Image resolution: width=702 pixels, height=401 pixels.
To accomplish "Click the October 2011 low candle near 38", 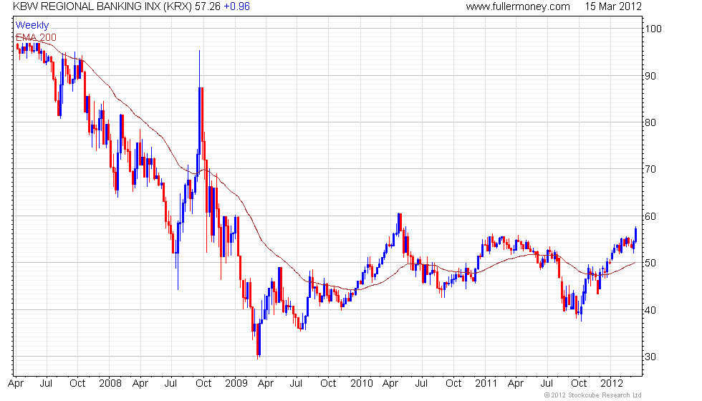I will [x=581, y=307].
